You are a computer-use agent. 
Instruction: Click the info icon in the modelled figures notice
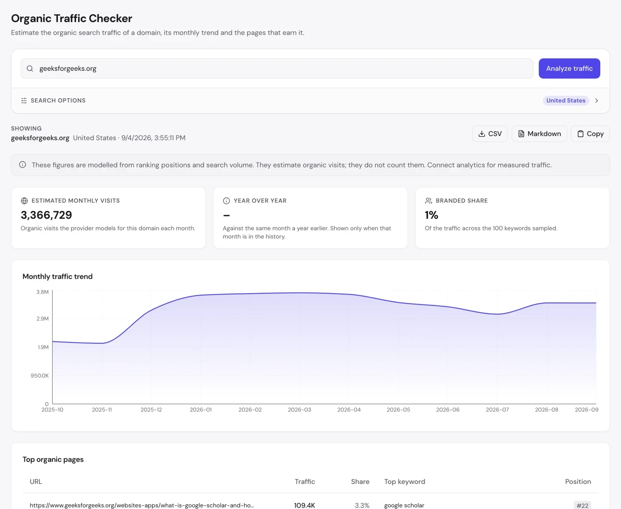click(22, 165)
